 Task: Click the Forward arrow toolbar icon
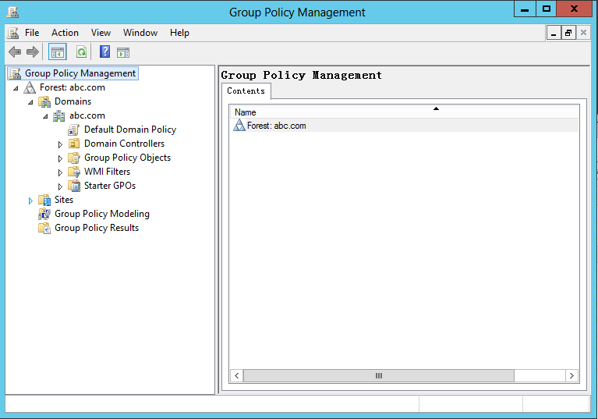(33, 52)
